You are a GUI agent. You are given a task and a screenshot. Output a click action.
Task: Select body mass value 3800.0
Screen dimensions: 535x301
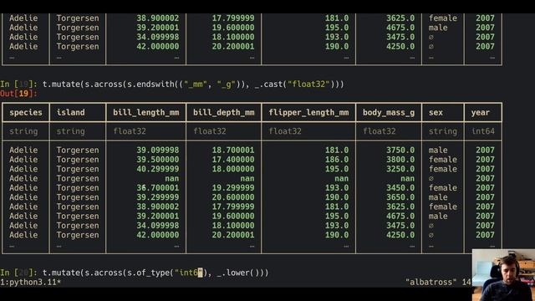(x=400, y=160)
